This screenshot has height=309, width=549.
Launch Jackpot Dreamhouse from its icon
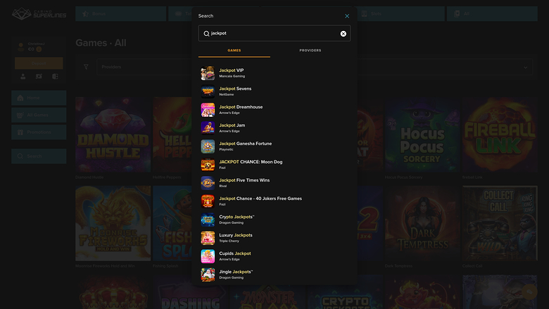[x=208, y=110]
